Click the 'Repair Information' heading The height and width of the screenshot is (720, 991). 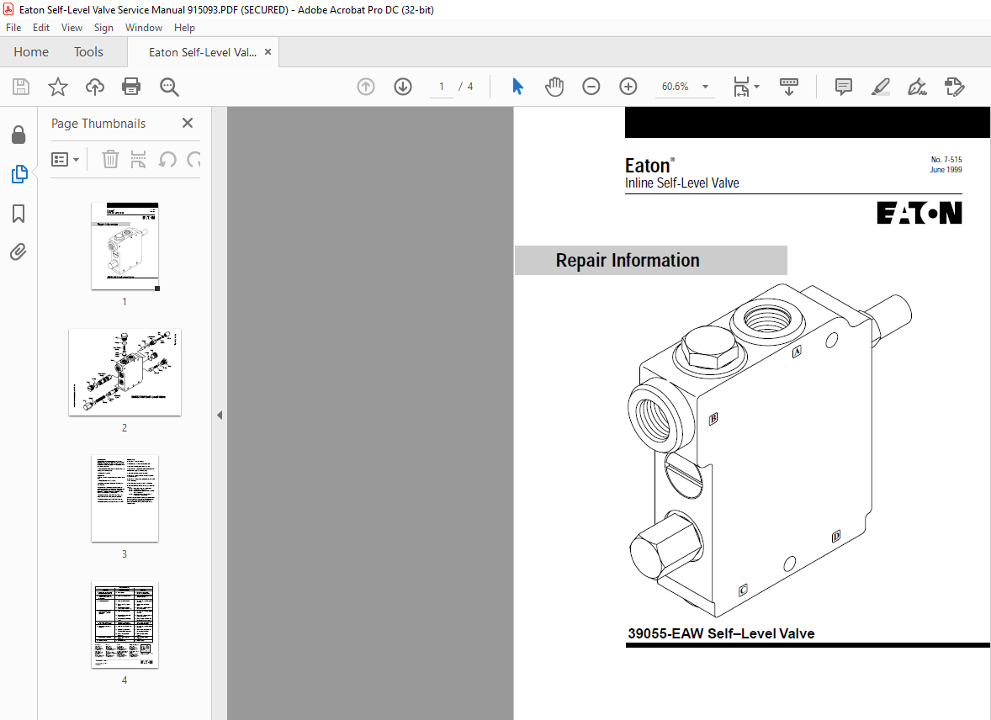click(628, 261)
